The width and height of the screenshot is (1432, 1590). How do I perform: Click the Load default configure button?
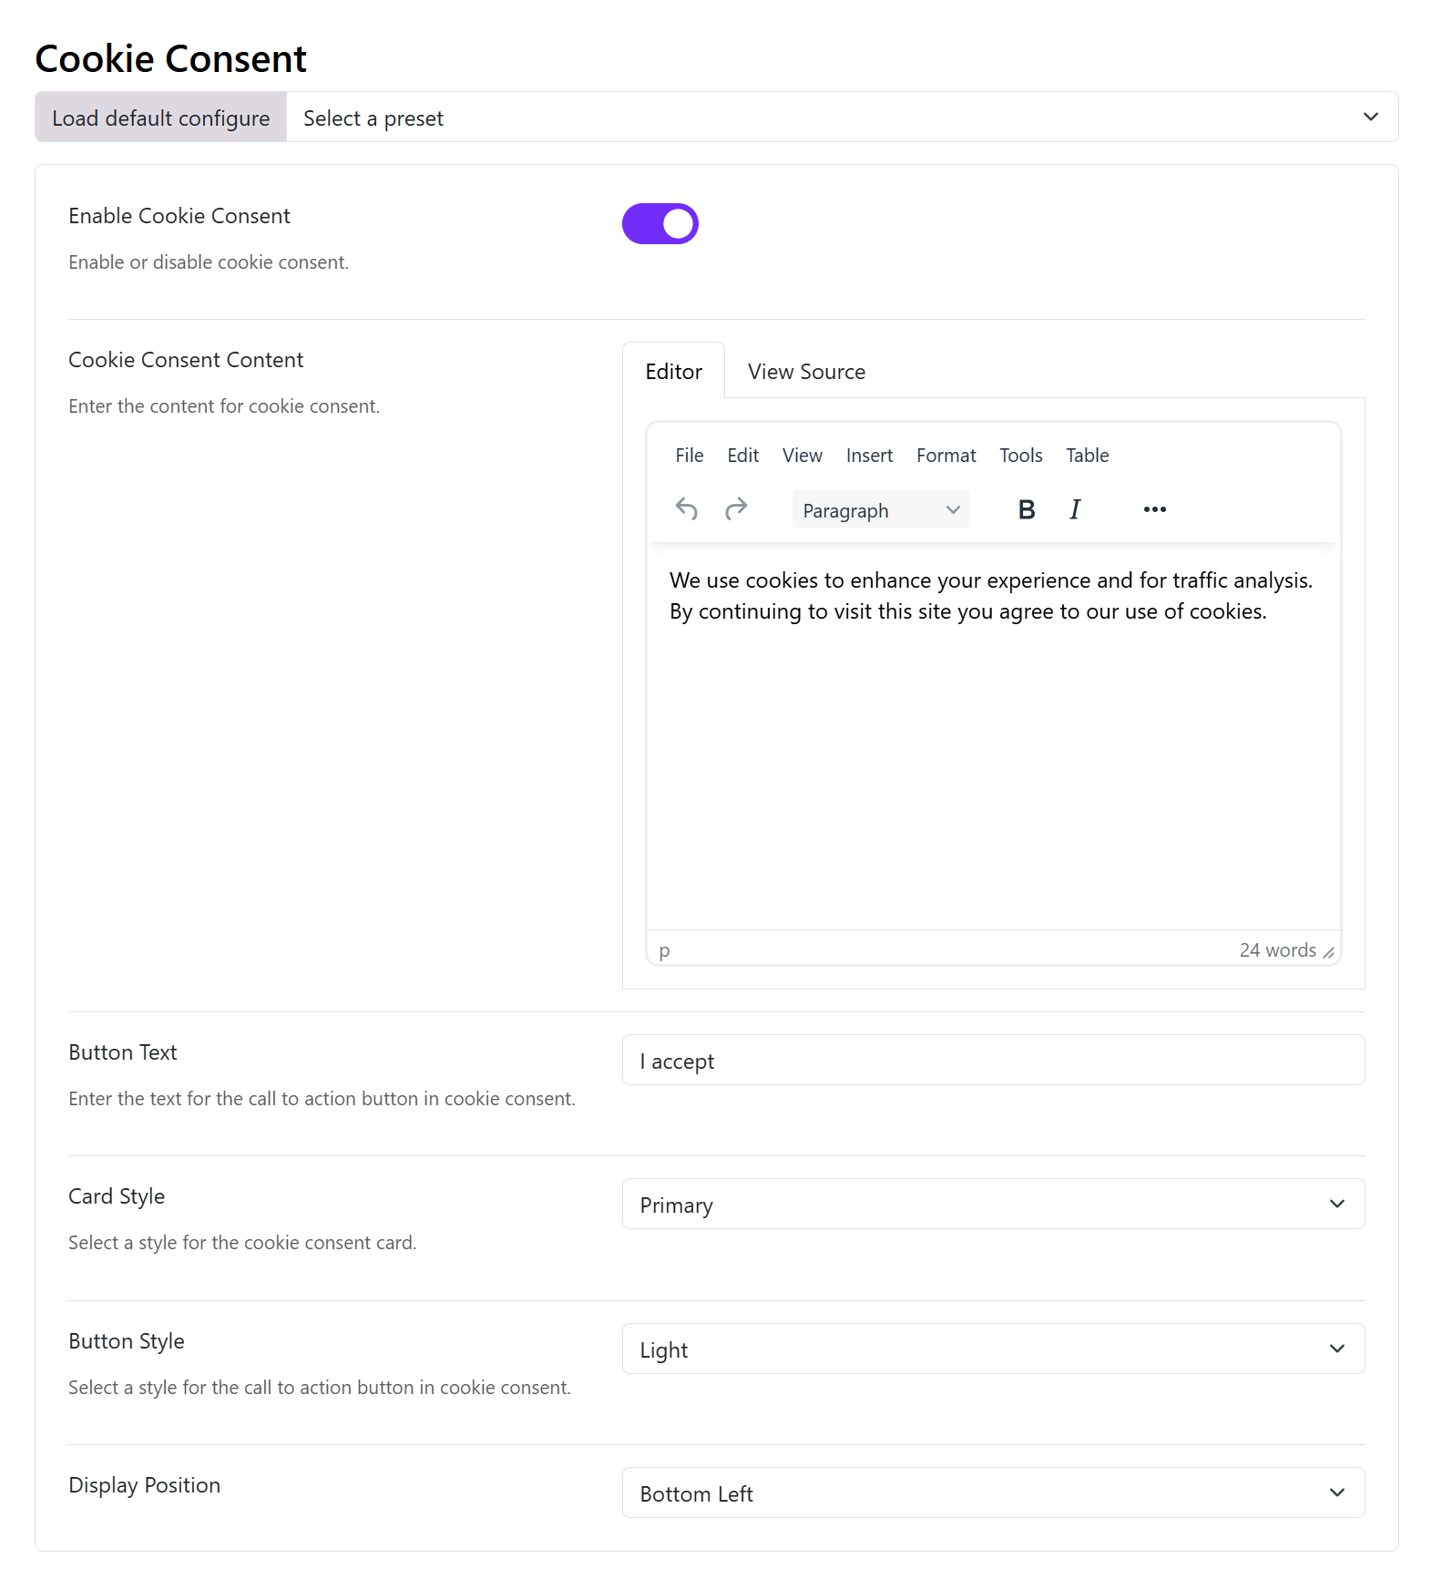tap(161, 118)
